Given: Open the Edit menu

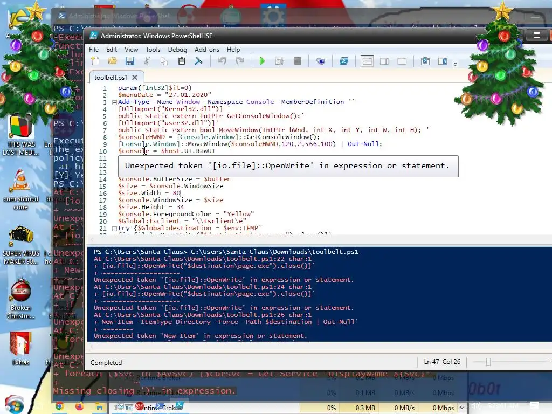Looking at the screenshot, I should coord(112,50).
